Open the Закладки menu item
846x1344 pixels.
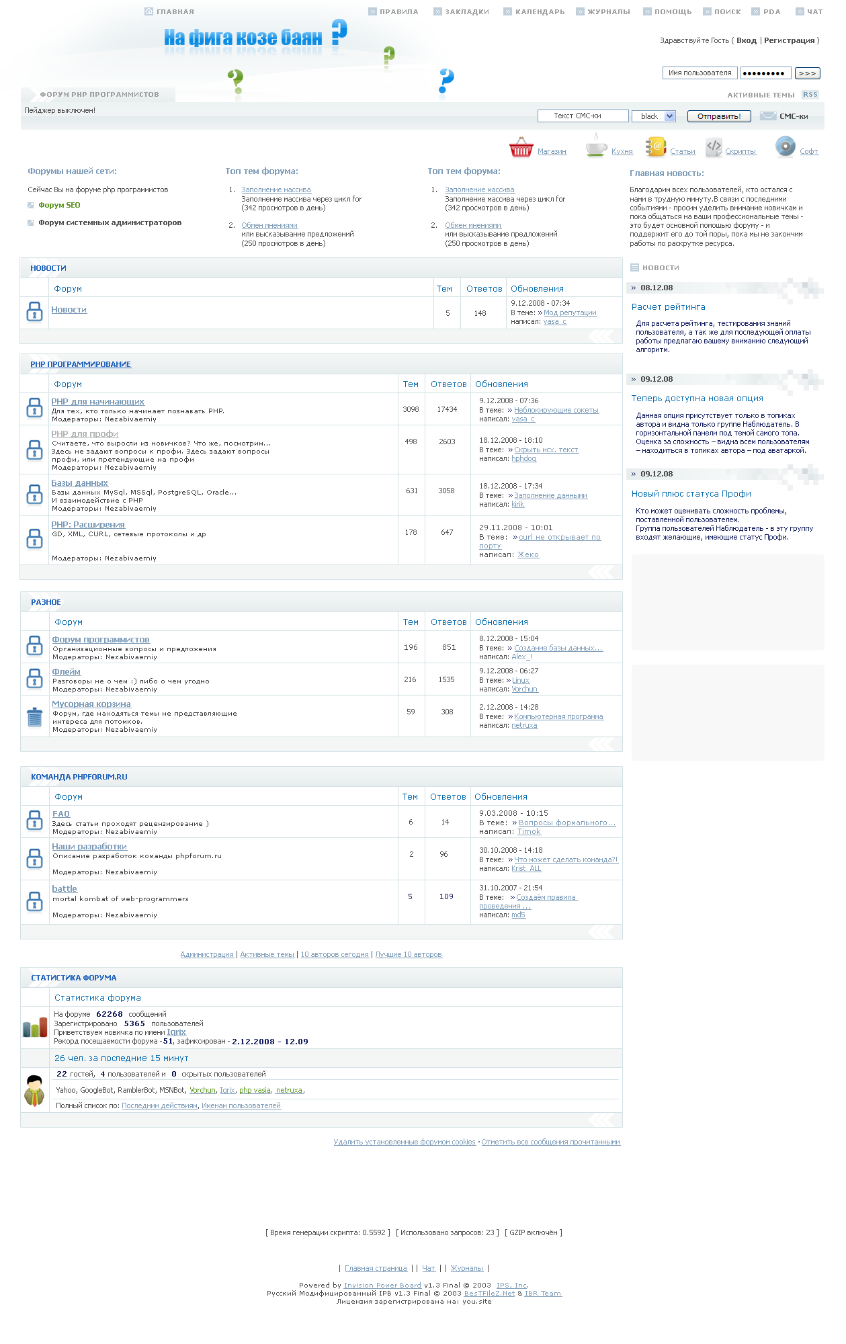pos(467,11)
